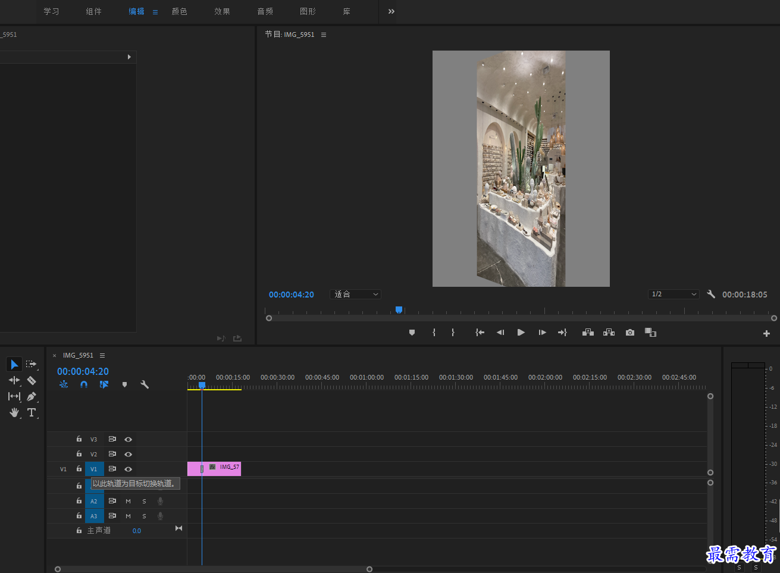Step forward one frame
The height and width of the screenshot is (573, 780).
(x=542, y=333)
